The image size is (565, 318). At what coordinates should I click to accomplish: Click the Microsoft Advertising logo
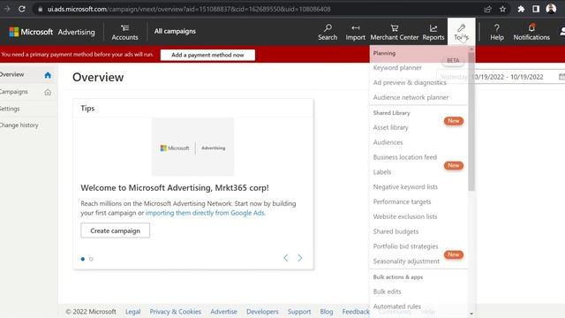[x=52, y=32]
